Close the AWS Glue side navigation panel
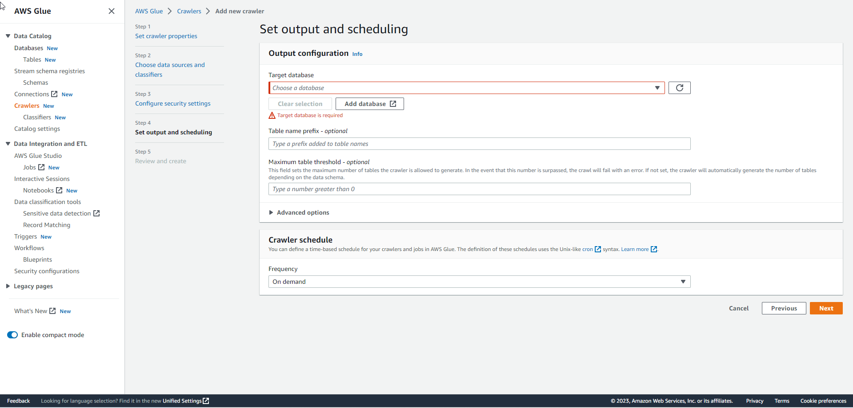 [112, 11]
